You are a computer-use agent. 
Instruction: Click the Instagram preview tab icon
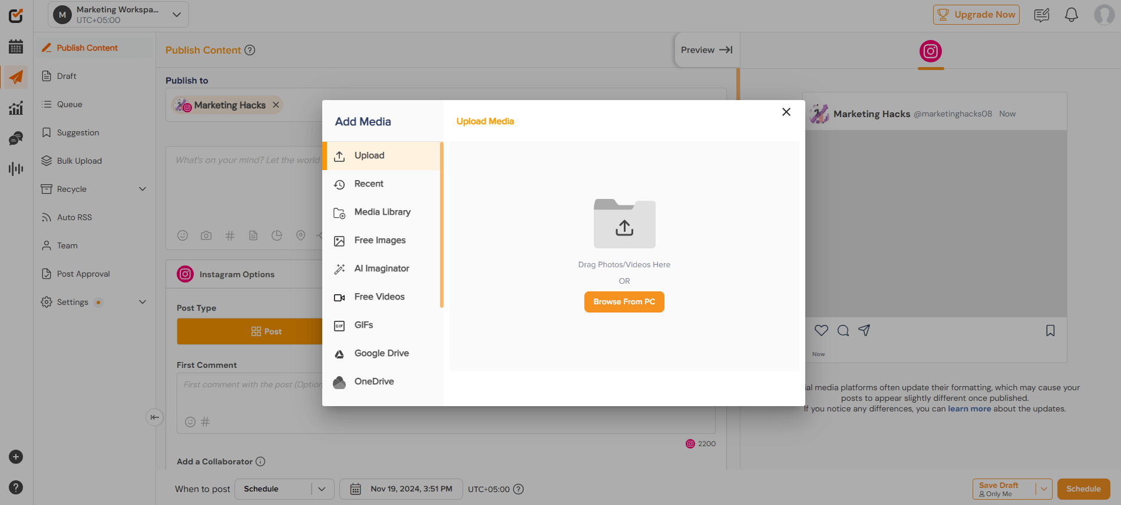pyautogui.click(x=931, y=51)
